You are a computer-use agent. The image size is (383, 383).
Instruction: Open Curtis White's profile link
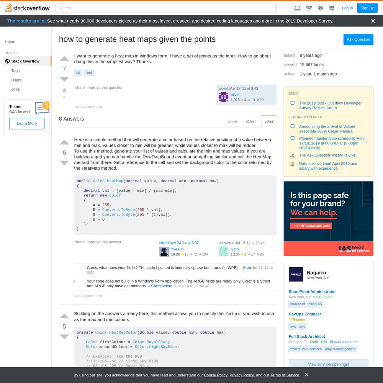point(162,286)
